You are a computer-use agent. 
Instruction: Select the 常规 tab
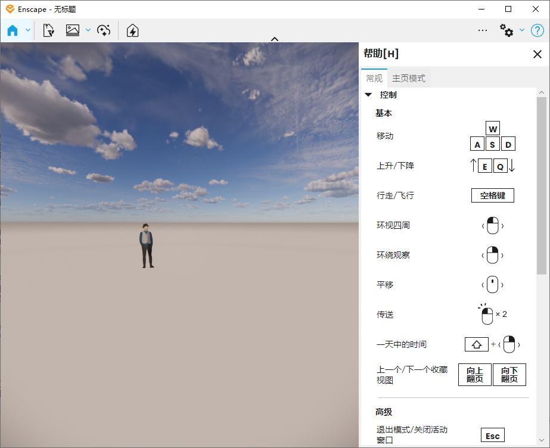point(374,77)
